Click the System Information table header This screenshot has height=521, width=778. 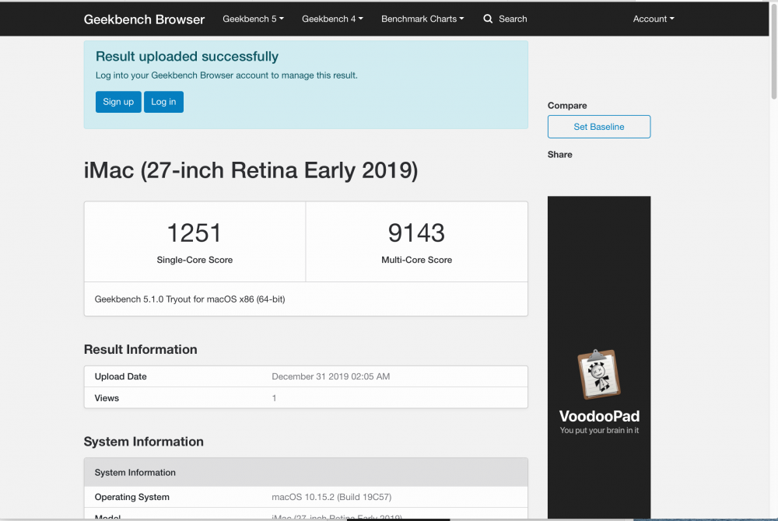coord(306,473)
